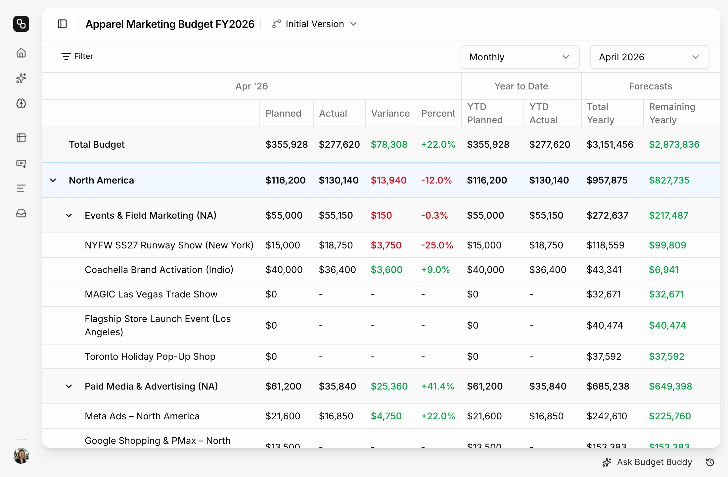Click Coachella actual value $36,400
The height and width of the screenshot is (477, 728).
337,270
